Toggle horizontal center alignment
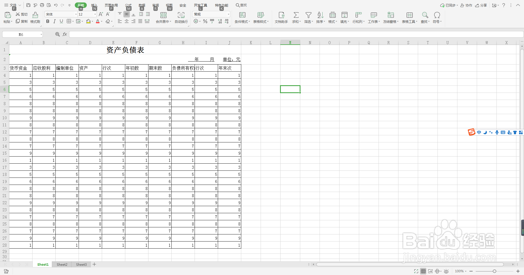This screenshot has height=275, width=524. click(x=127, y=21)
